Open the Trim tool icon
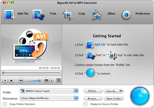This screenshot has width=154, height=108. click(x=39, y=14)
